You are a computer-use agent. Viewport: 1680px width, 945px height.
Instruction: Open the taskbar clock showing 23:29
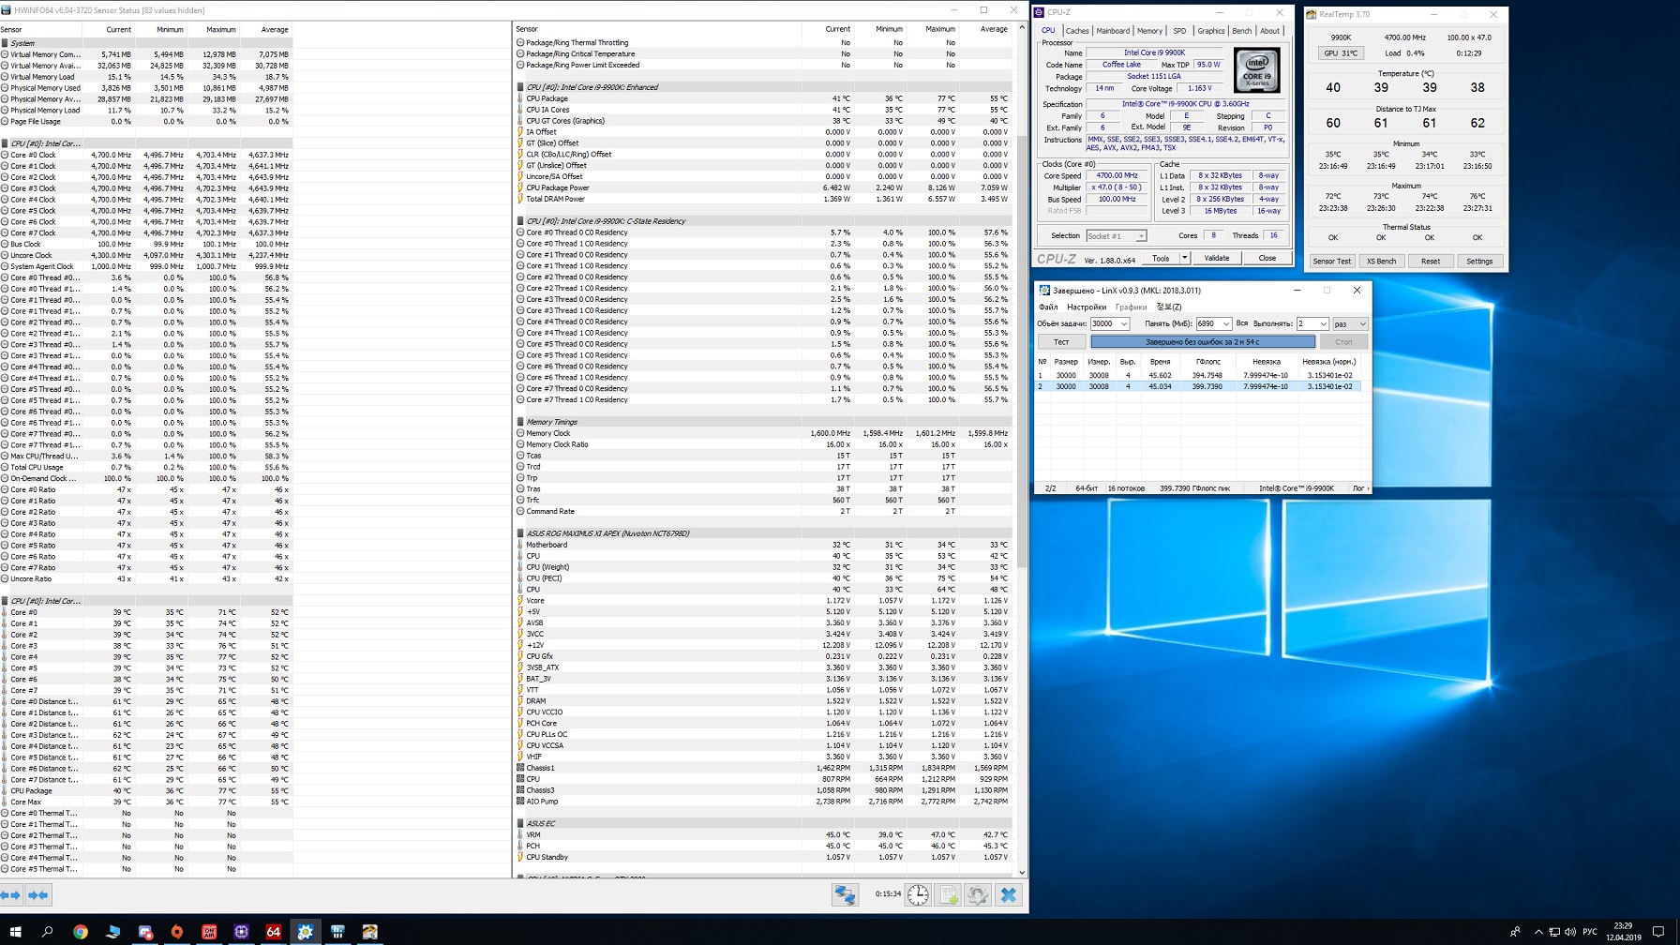[x=1624, y=932]
